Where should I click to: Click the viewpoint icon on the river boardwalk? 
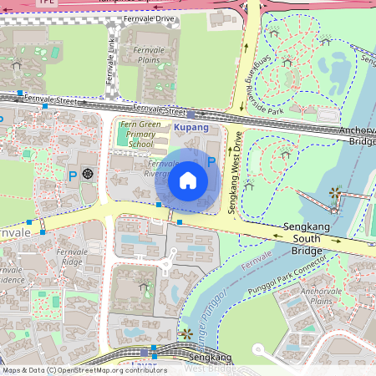(335, 192)
